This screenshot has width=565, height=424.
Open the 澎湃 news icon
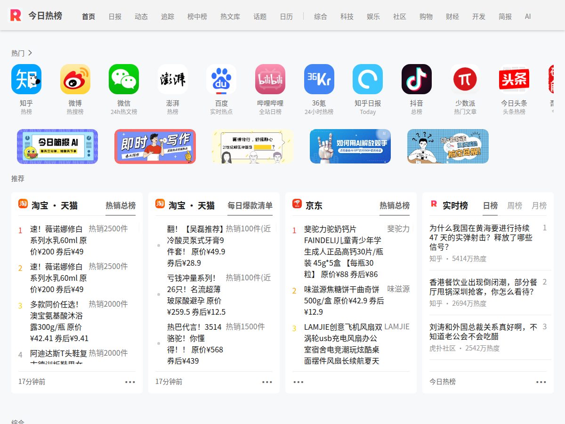coord(173,79)
